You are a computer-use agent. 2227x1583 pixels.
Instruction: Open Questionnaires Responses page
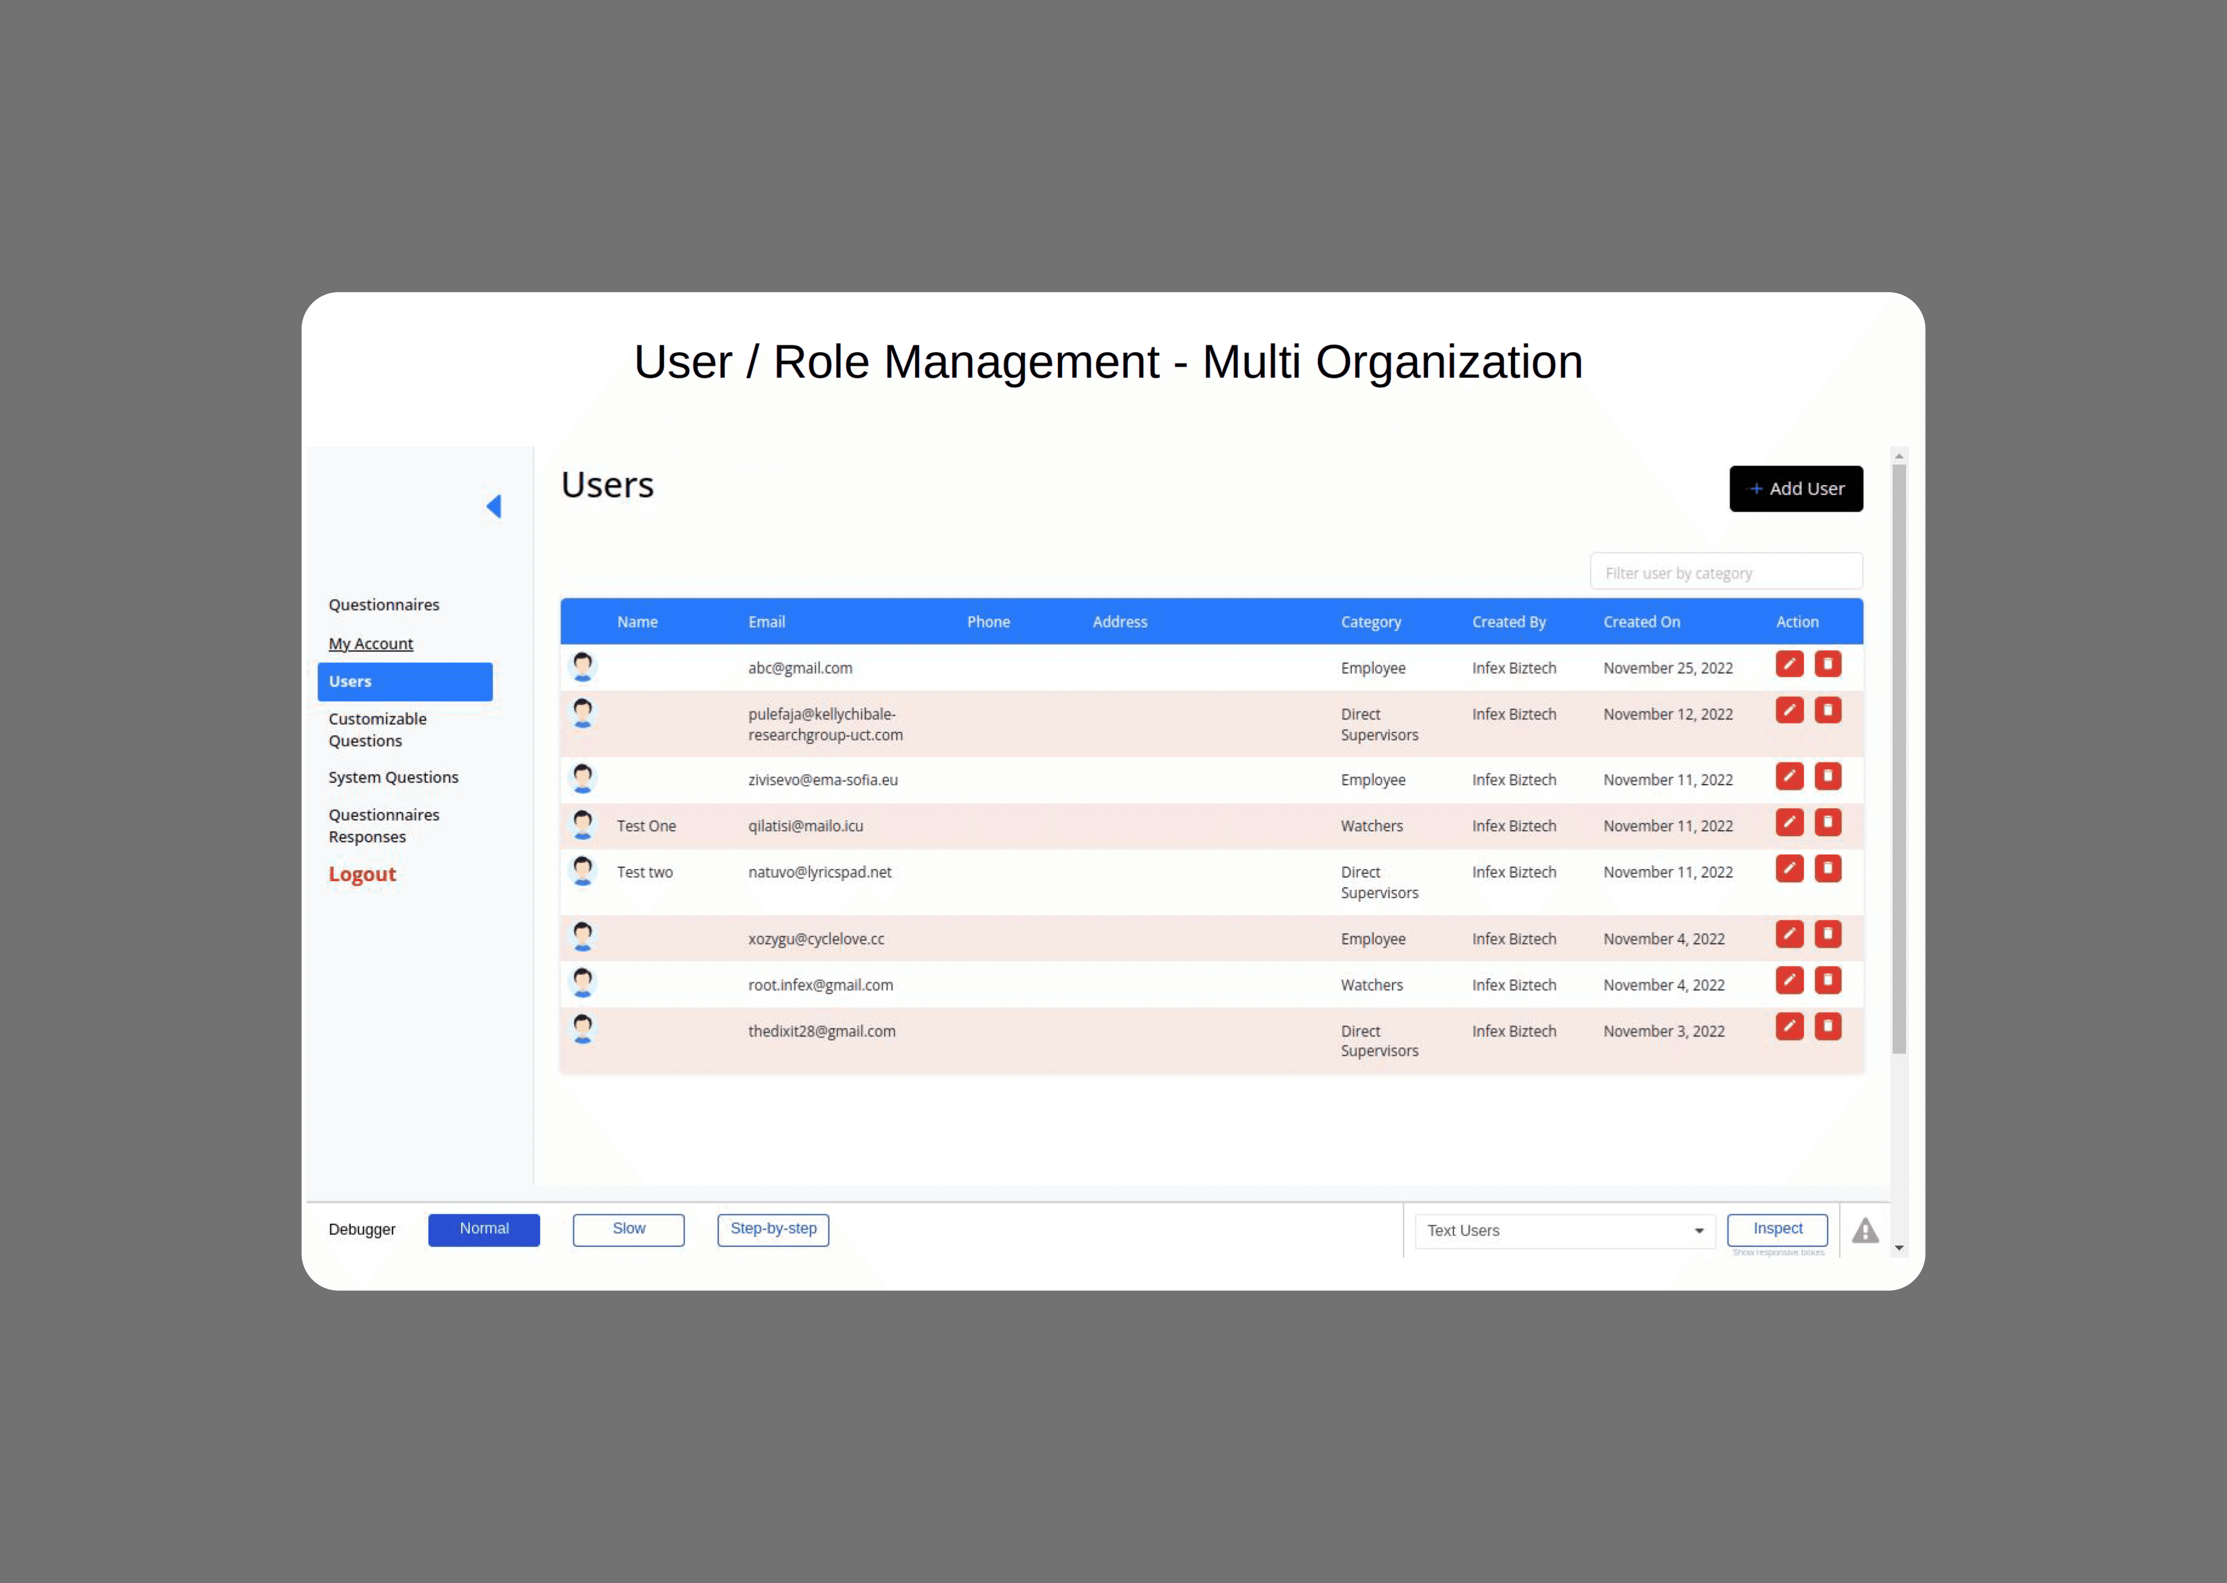point(384,826)
